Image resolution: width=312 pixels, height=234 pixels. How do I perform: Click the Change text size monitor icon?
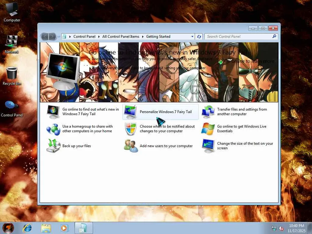[208, 146]
